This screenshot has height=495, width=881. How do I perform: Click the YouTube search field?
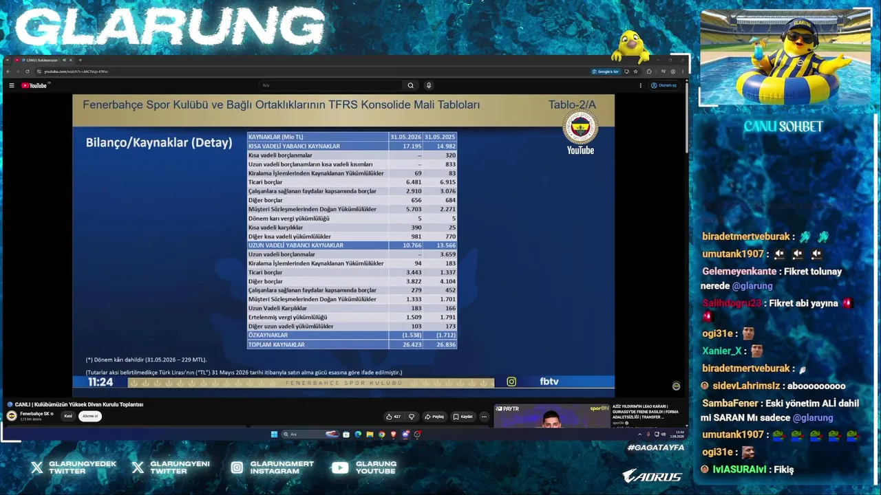point(330,85)
